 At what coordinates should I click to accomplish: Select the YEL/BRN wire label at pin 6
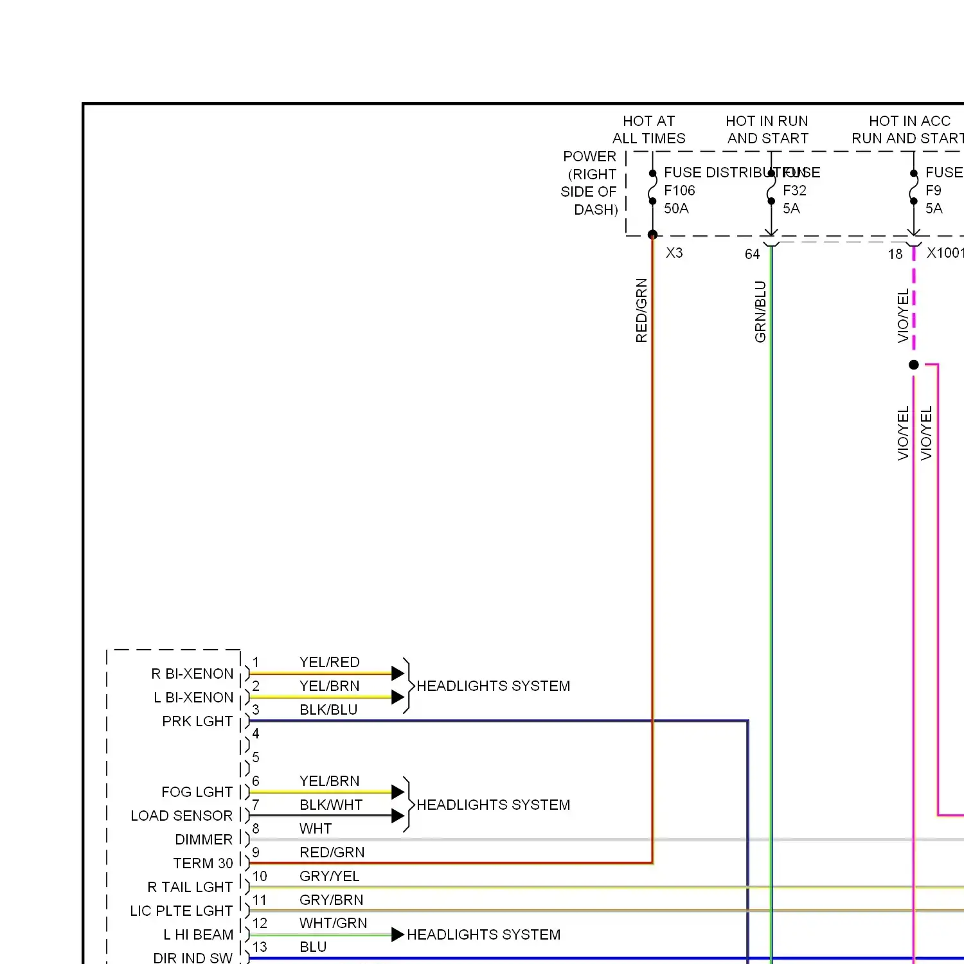click(x=329, y=781)
